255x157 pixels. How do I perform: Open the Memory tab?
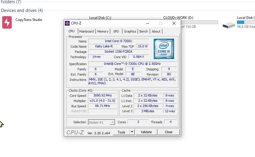click(x=103, y=31)
